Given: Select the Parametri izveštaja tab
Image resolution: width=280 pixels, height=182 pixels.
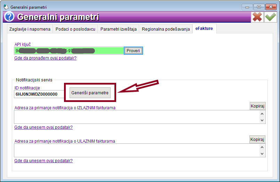Looking at the screenshot, I should (118, 29).
